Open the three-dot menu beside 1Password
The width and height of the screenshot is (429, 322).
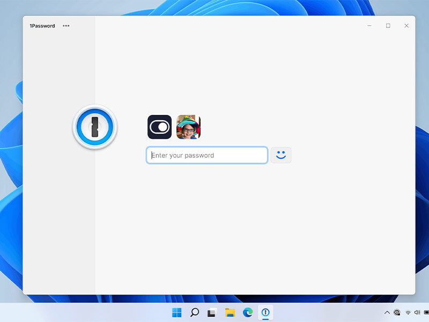[x=66, y=26]
